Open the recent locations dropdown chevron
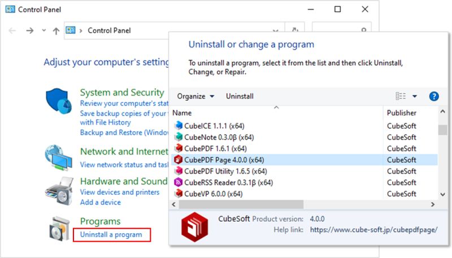 [x=44, y=30]
